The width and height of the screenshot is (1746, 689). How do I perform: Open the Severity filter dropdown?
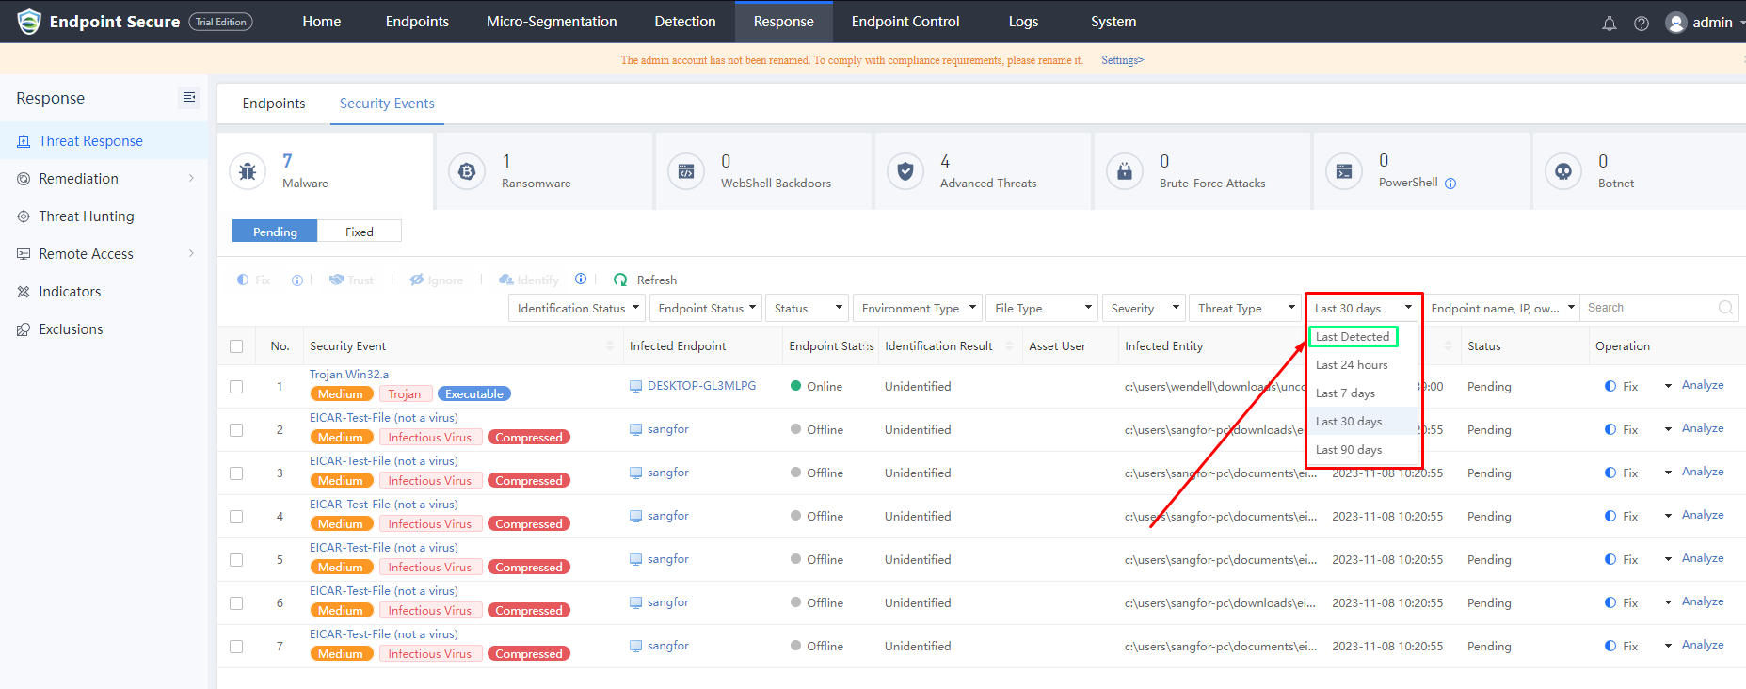coord(1144,308)
